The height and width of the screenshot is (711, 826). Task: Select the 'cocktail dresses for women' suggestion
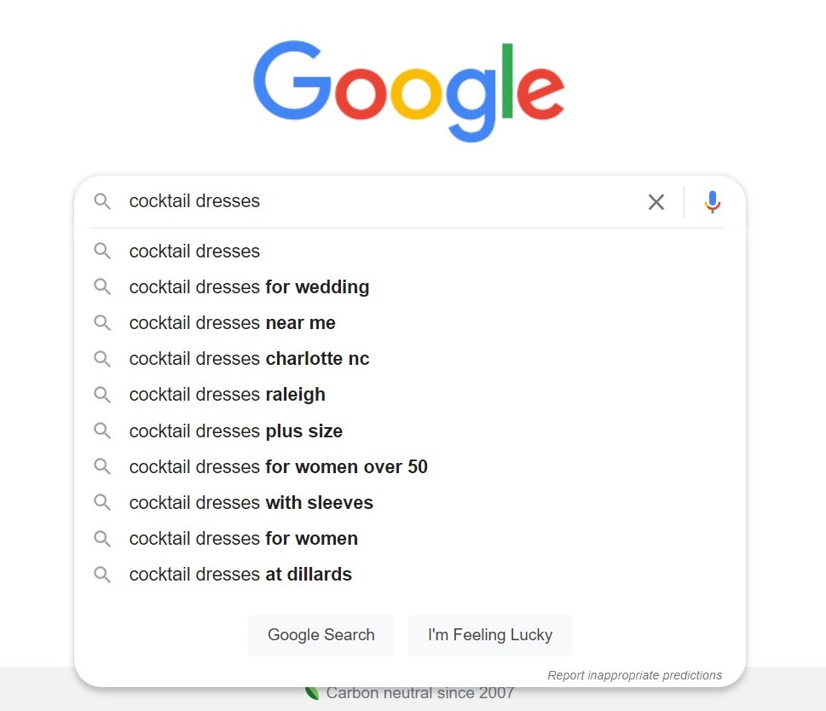pos(243,539)
